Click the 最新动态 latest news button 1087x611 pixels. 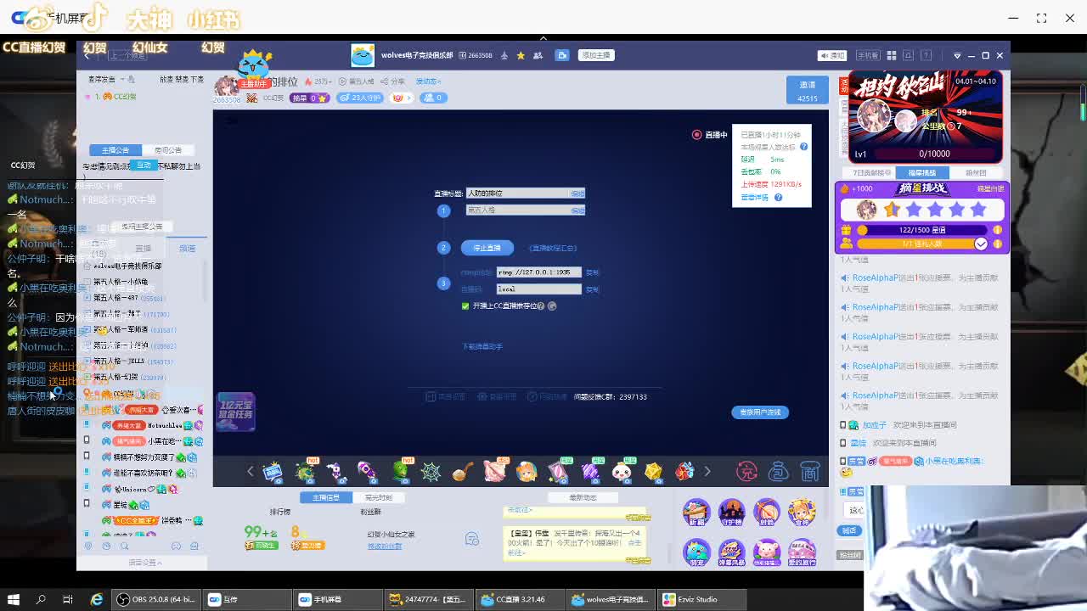click(583, 497)
